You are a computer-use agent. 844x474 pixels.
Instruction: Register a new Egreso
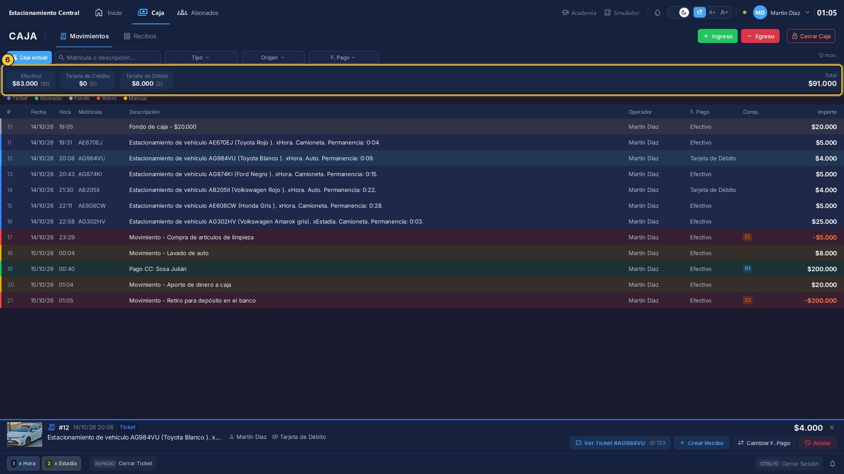click(x=760, y=36)
